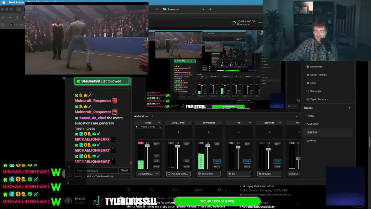Select the tts source button
The height and width of the screenshot is (209, 371).
click(239, 174)
